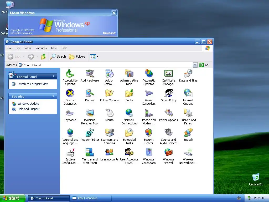Image resolution: width=269 pixels, height=202 pixels.
Task: Select Windows CardSpace icon
Action: click(x=149, y=153)
